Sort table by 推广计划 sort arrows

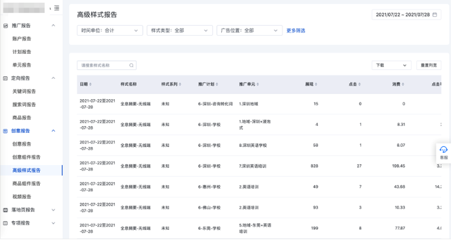217,84
